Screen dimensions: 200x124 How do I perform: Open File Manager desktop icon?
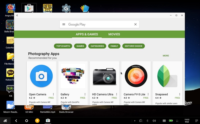click(x=10, y=57)
